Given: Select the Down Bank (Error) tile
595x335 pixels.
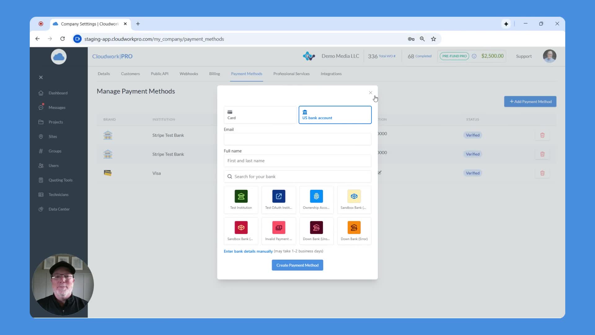Looking at the screenshot, I should 354,231.
